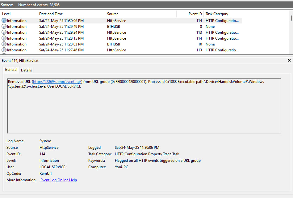Click the event description text box
The height and width of the screenshot is (198, 293).
pyautogui.click(x=144, y=106)
